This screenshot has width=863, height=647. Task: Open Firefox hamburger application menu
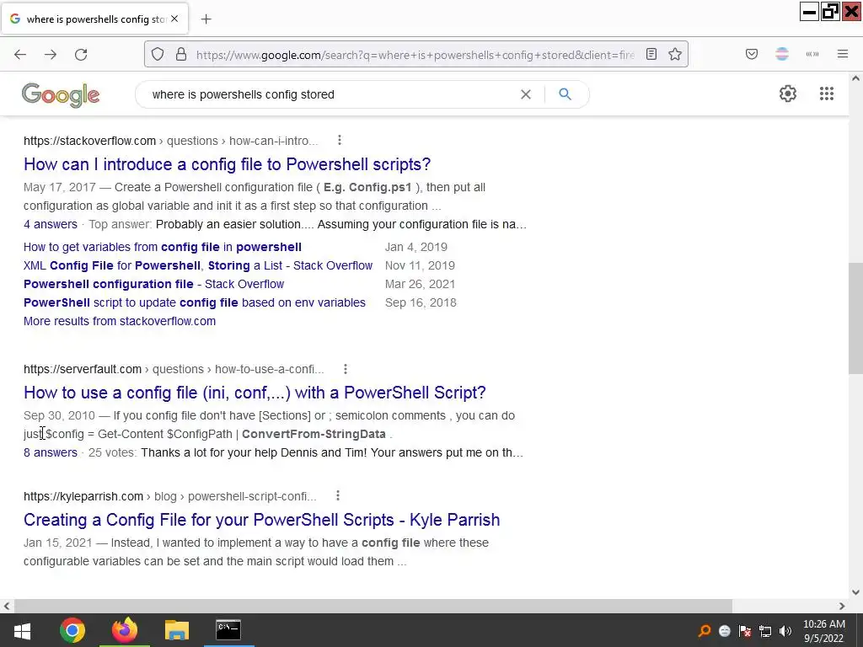[843, 55]
